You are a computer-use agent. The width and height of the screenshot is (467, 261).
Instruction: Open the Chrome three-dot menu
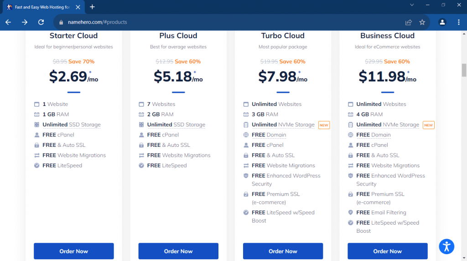tap(459, 22)
